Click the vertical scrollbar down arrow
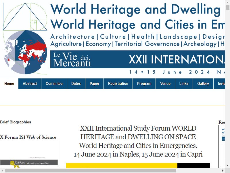 click(227, 166)
